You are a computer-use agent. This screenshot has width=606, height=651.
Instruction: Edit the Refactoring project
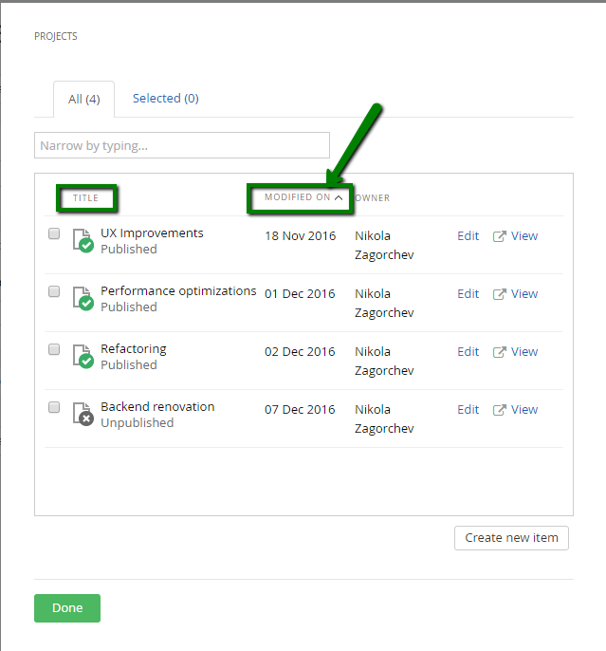point(468,352)
